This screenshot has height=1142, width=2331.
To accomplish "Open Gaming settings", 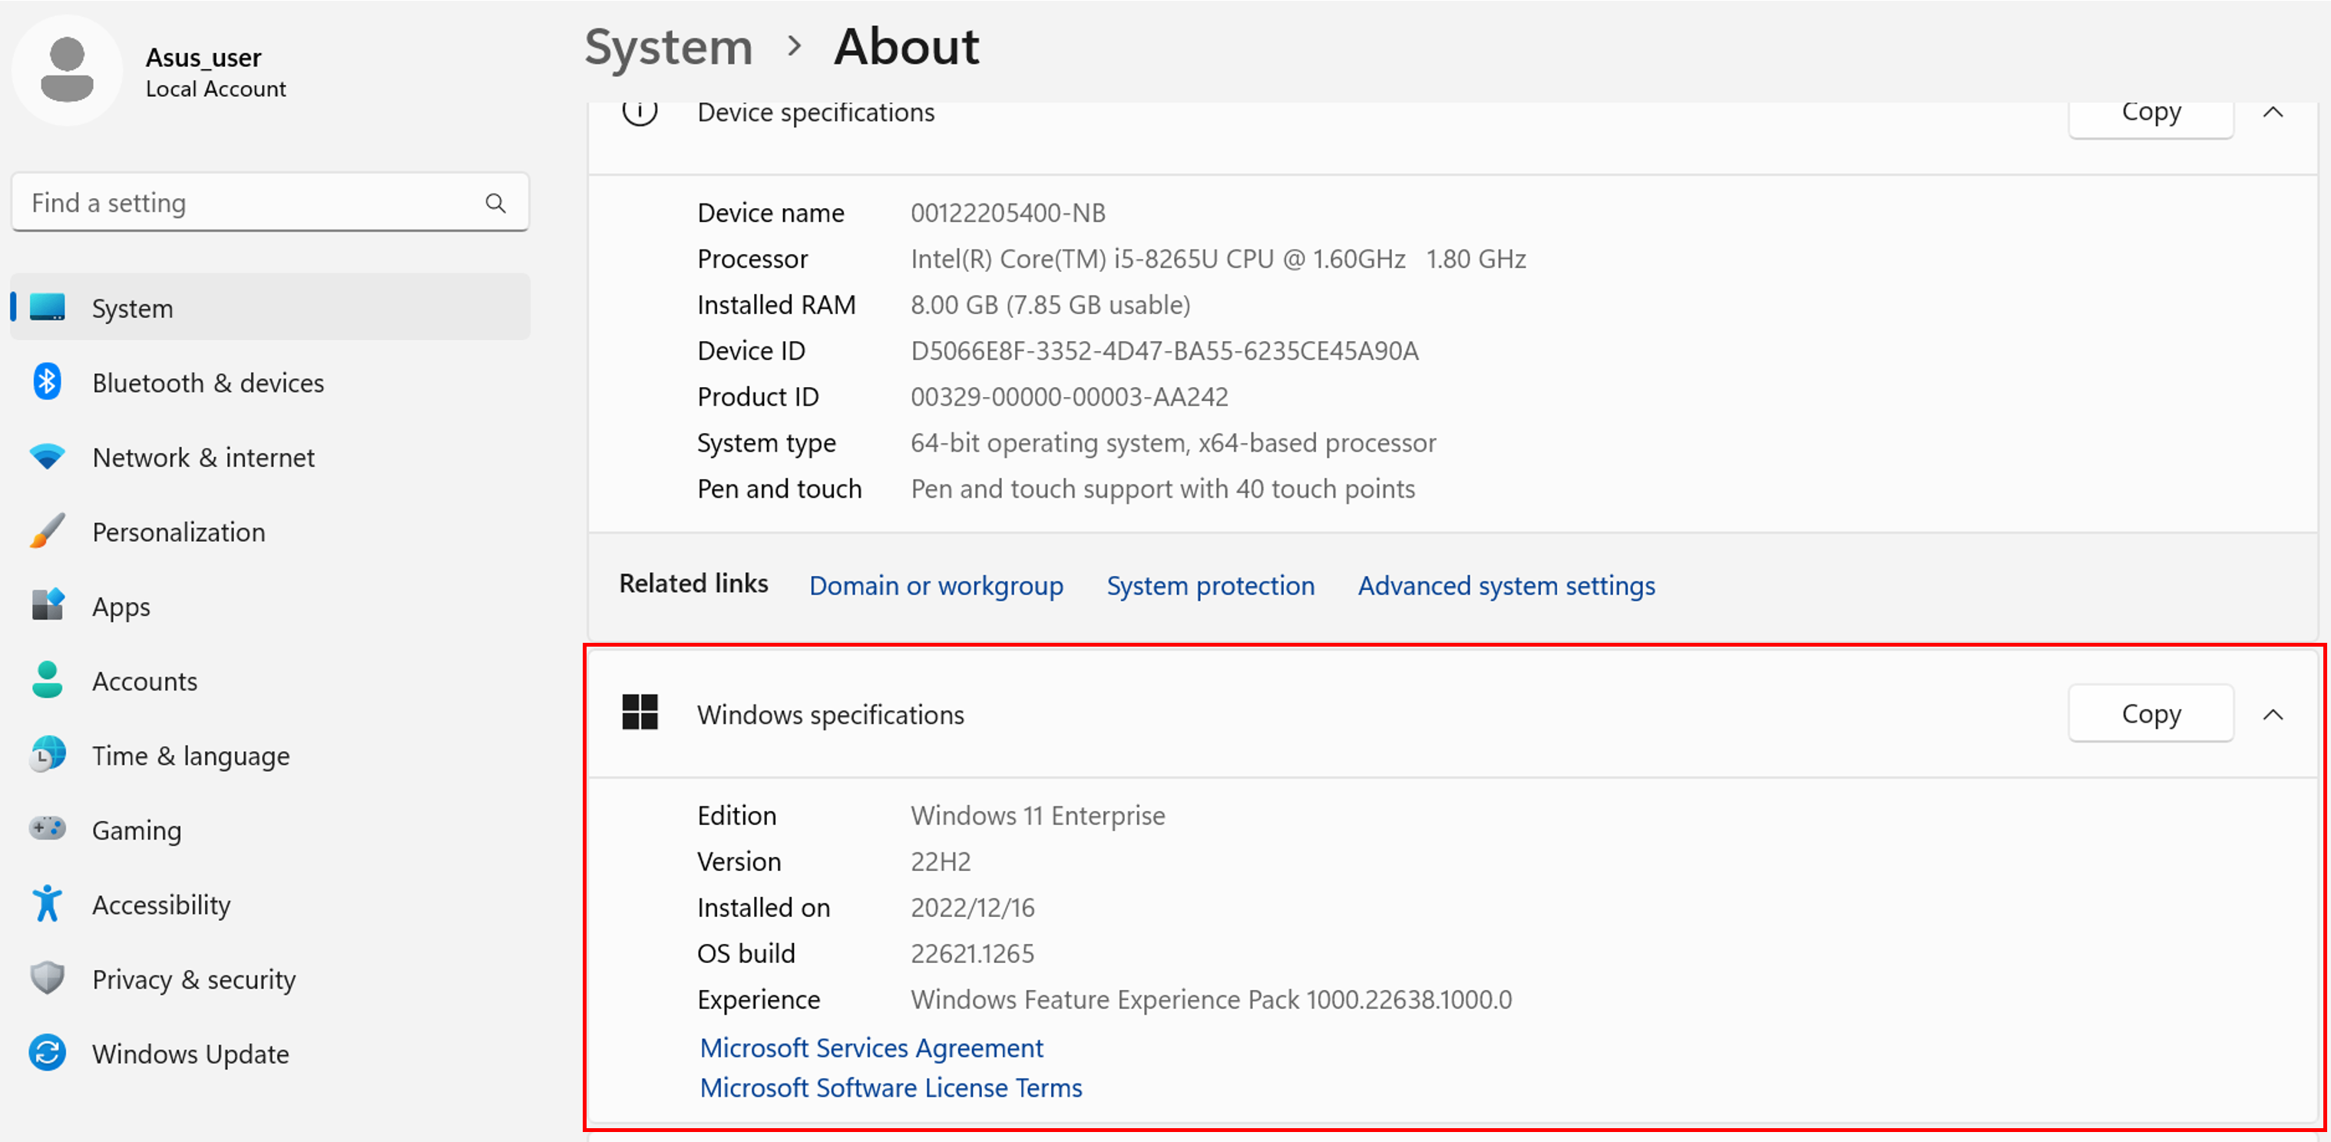I will click(x=137, y=829).
